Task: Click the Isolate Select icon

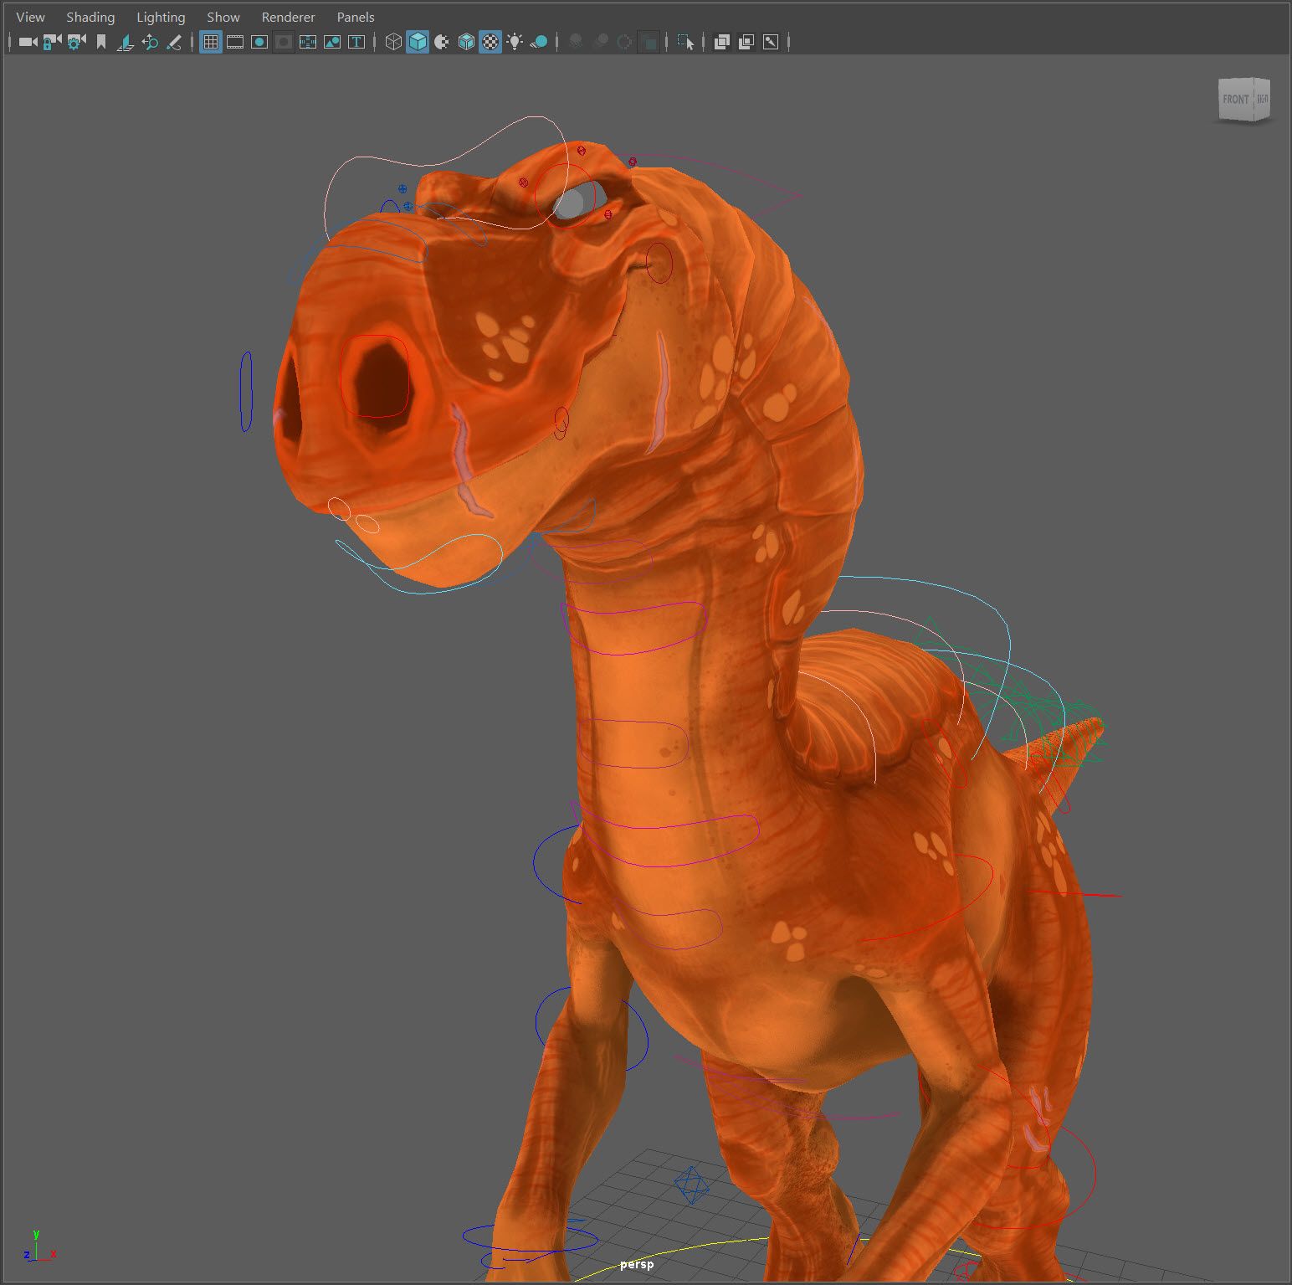Action: click(x=685, y=42)
